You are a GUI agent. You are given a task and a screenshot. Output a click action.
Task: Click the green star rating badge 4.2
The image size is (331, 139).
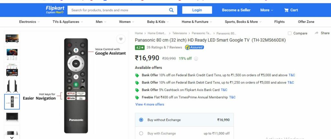click(140, 48)
